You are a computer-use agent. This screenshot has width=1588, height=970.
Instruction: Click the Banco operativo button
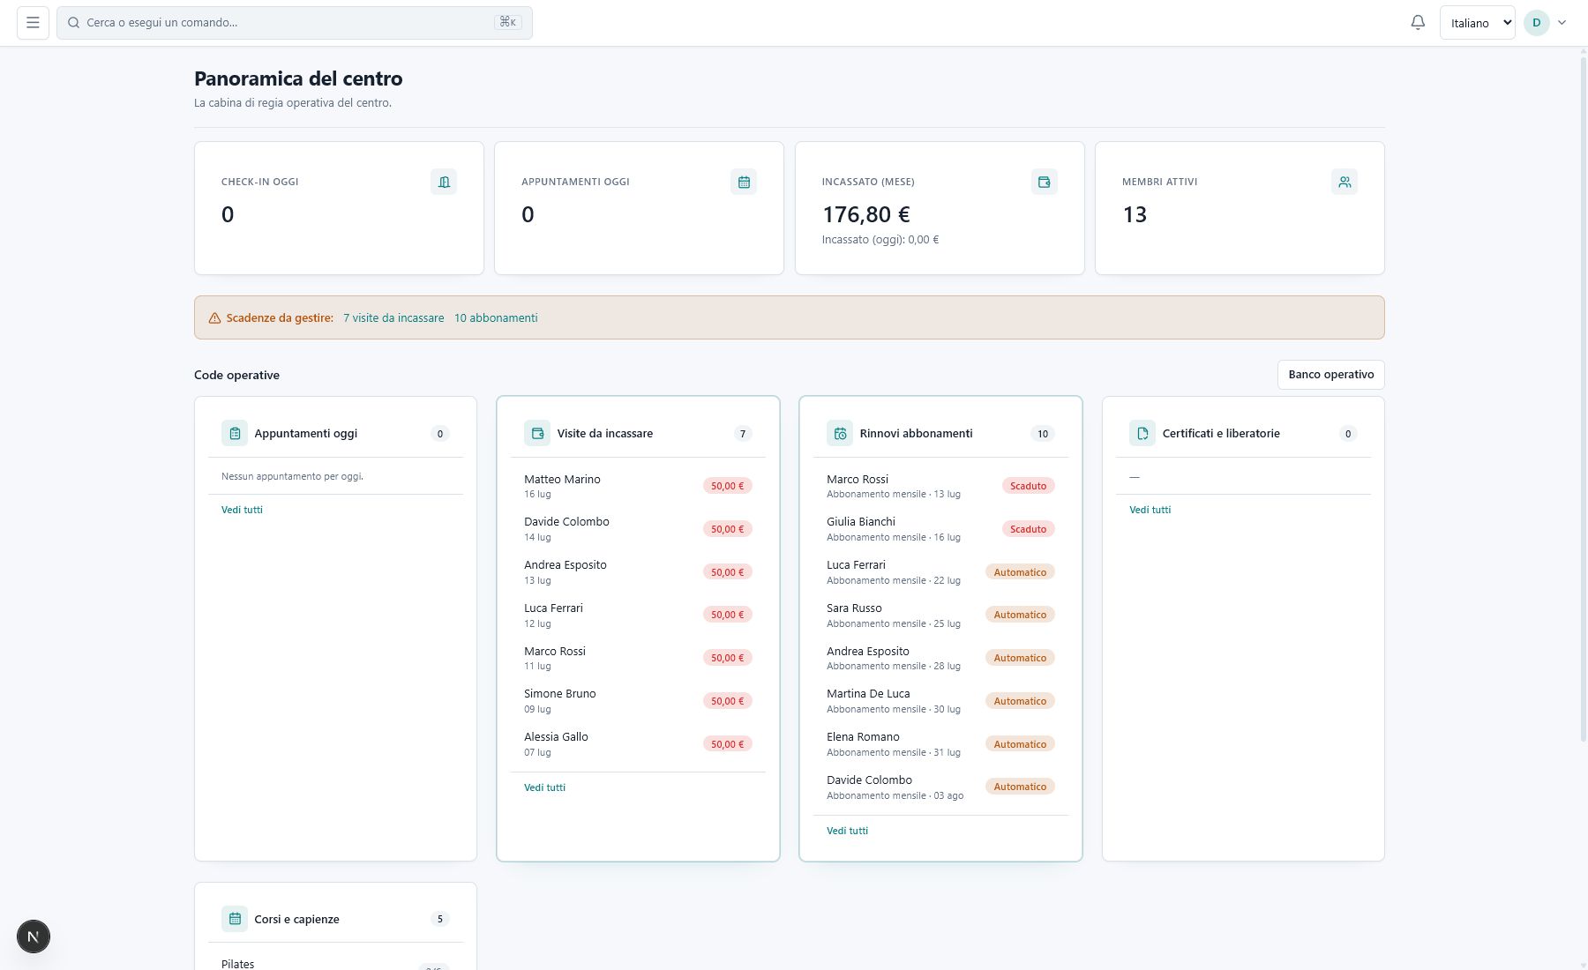pos(1330,375)
